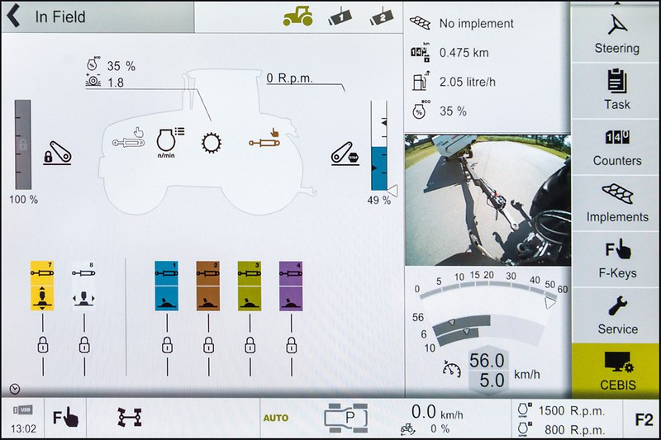661x440 pixels.
Task: Open the rear camera view thumbnail
Action: coord(487,200)
